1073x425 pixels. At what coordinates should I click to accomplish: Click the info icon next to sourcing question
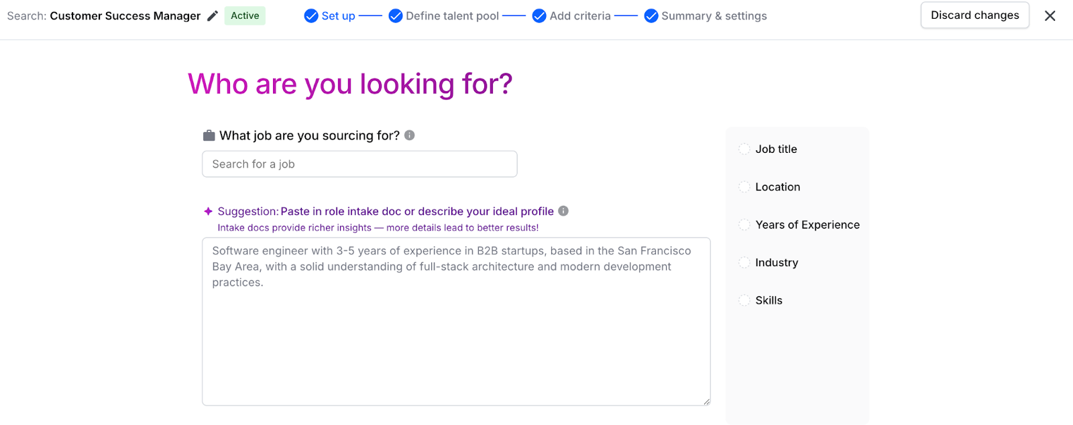point(410,135)
